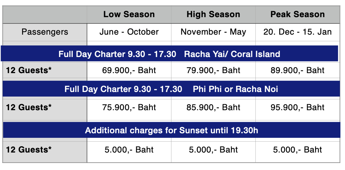Click the 20. Dec - 15. Jan cell
The width and height of the screenshot is (345, 170).
(x=298, y=32)
